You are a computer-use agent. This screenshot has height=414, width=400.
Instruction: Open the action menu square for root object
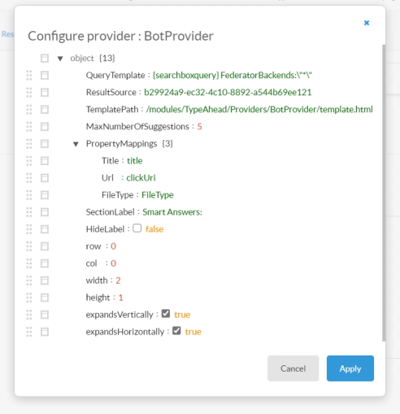tap(45, 59)
